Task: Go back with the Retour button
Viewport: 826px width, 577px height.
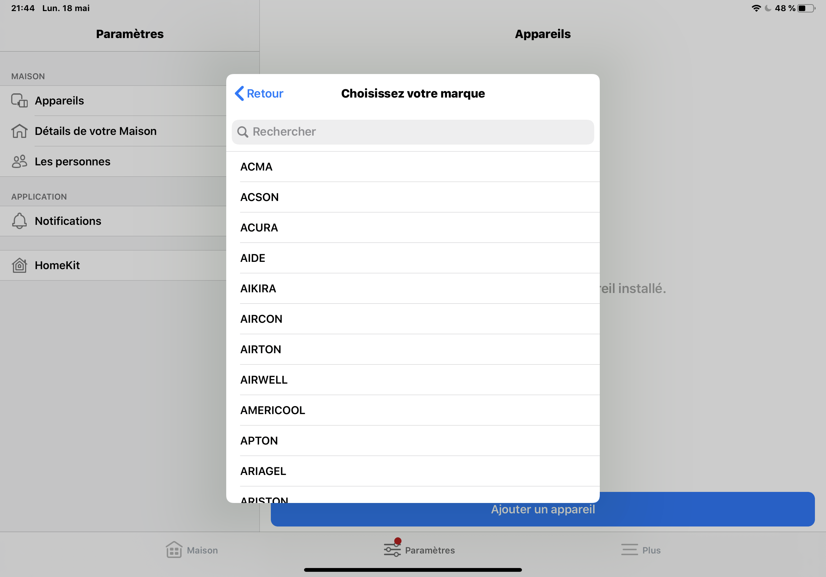Action: point(259,93)
